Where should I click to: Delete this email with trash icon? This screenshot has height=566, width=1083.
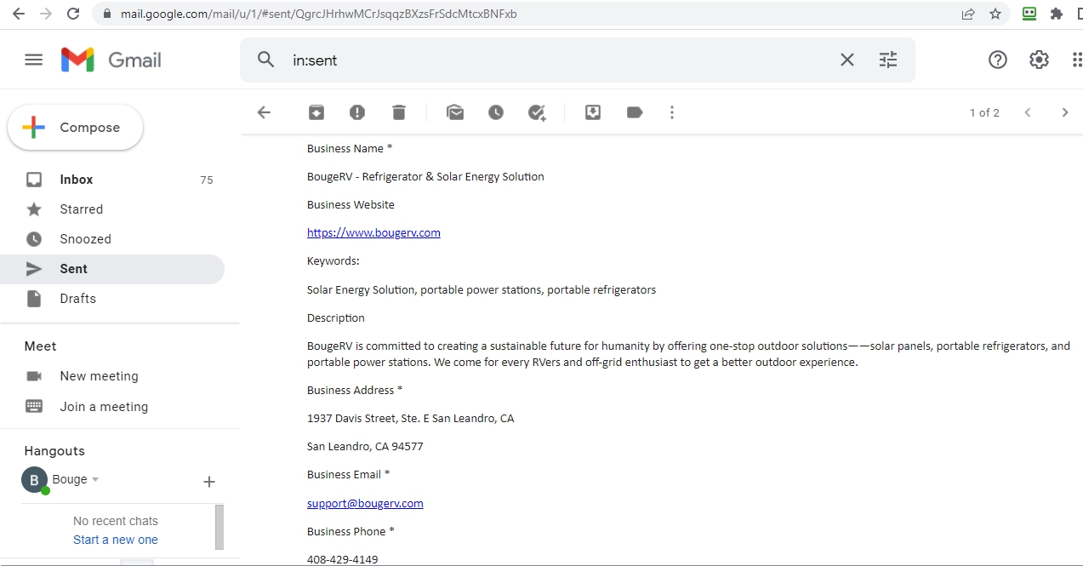pos(399,112)
